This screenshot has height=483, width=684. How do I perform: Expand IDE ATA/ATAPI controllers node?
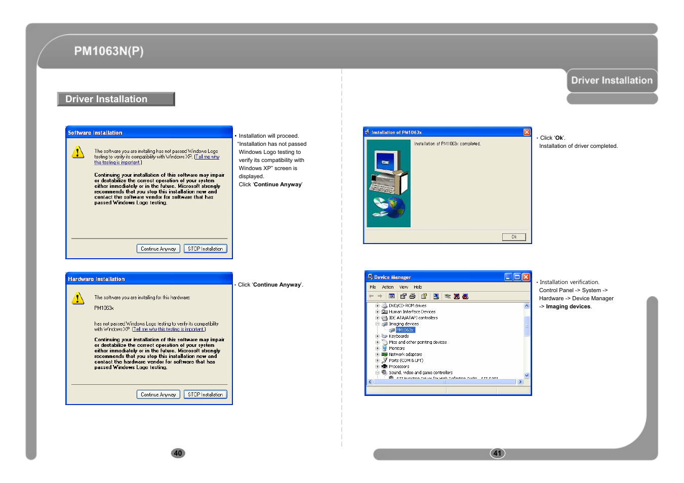[377, 318]
